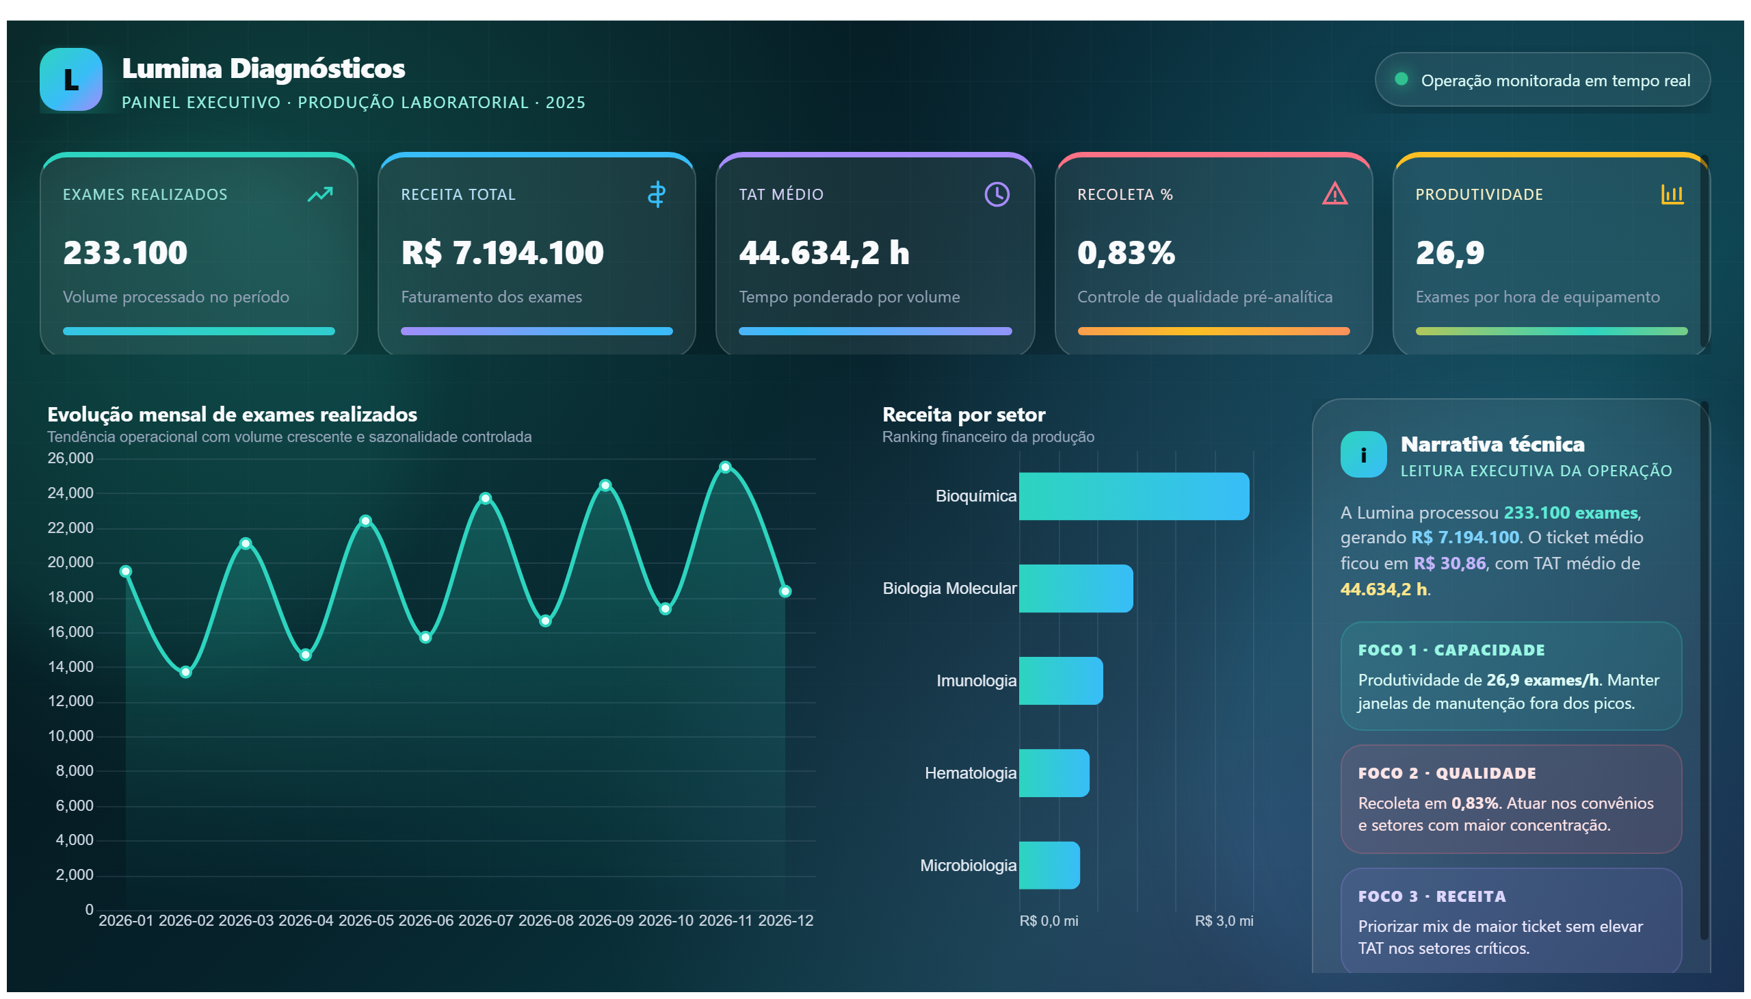Click the Imunologia revenue bar
1751x999 pixels.
tap(1060, 681)
